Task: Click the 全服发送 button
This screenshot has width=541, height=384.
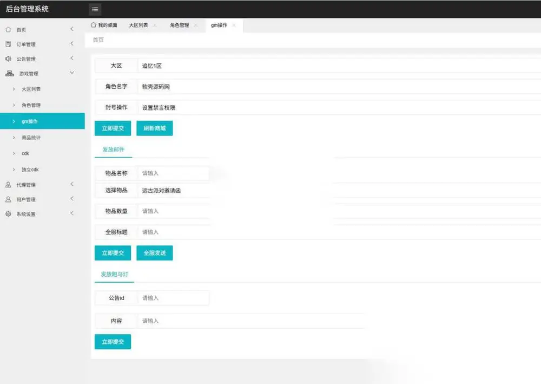Action: pos(155,253)
